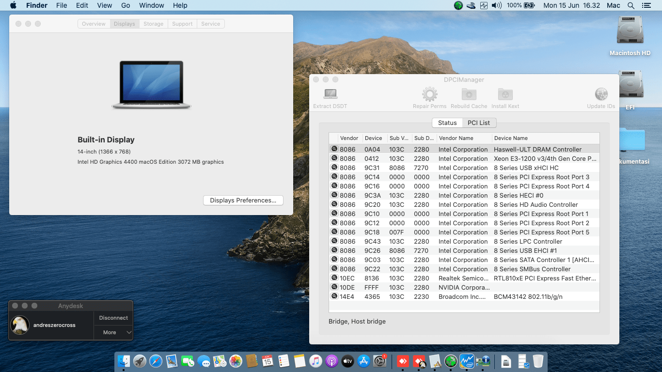Open Maps from the Dock
662x372 pixels.
tap(220, 361)
